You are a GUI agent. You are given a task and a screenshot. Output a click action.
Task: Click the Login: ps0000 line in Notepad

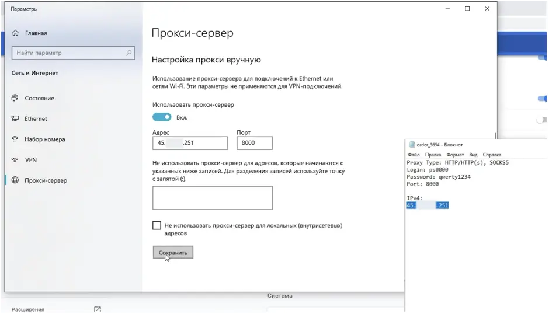click(428, 169)
